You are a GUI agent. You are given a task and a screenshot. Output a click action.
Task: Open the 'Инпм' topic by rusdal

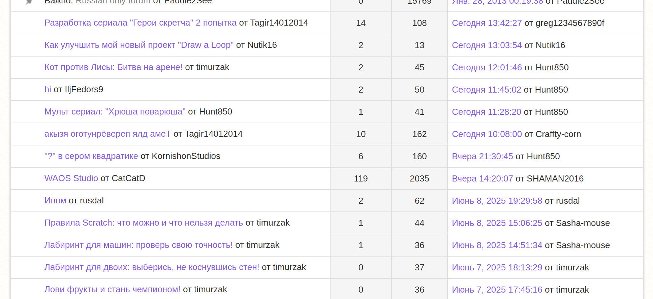[x=55, y=201]
